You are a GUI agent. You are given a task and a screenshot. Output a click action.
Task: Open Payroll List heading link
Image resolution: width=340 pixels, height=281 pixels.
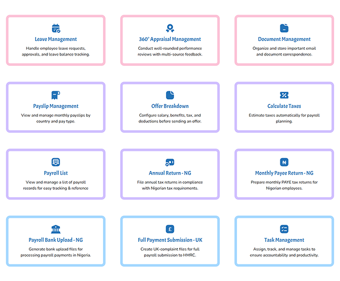[x=56, y=173]
